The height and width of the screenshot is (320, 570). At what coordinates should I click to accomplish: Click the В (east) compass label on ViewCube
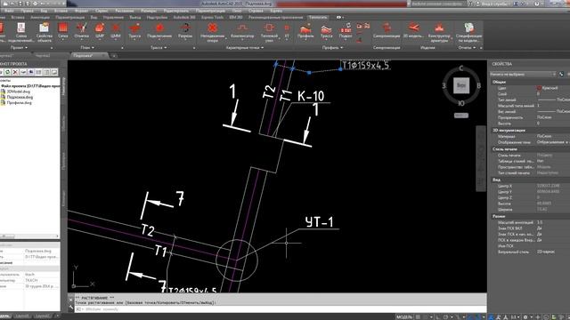(x=479, y=86)
